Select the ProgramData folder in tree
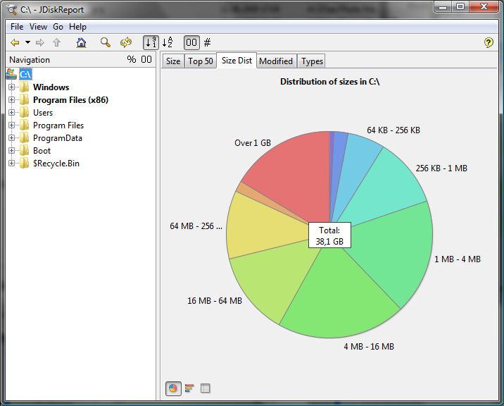Viewport: 504px width, 406px height. pyautogui.click(x=58, y=138)
